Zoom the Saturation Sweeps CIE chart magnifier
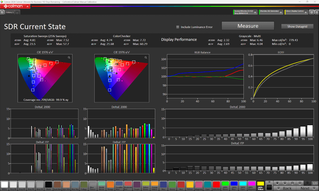Screen dimensions: 319x191 pos(69,57)
